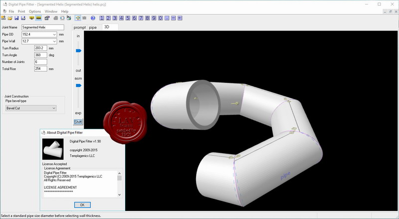Click the Turn Radius field
399x219 pixels.
pos(41,48)
